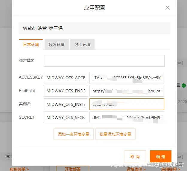Edit the MIDWAY_OTS_SECR key name field

click(x=66, y=117)
